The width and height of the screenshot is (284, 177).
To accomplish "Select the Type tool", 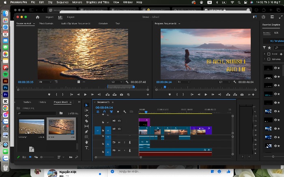I will coord(86,148).
